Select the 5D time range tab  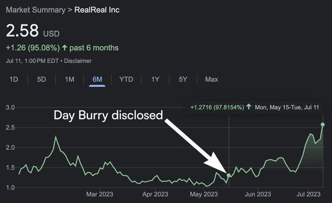42,79
